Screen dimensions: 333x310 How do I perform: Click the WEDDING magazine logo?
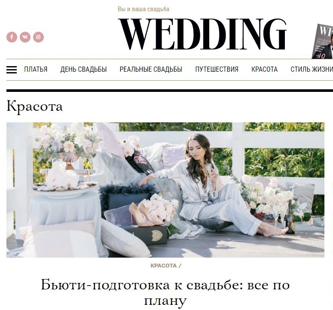202,34
